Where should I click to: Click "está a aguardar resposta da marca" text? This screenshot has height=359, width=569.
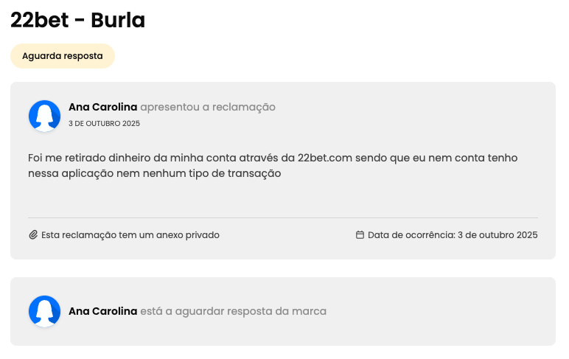point(233,311)
